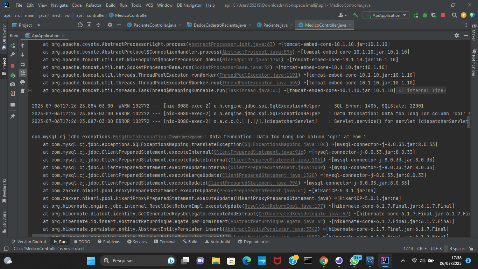Open Google Chrome from taskbar
This screenshot has height=269, width=478.
(324, 261)
